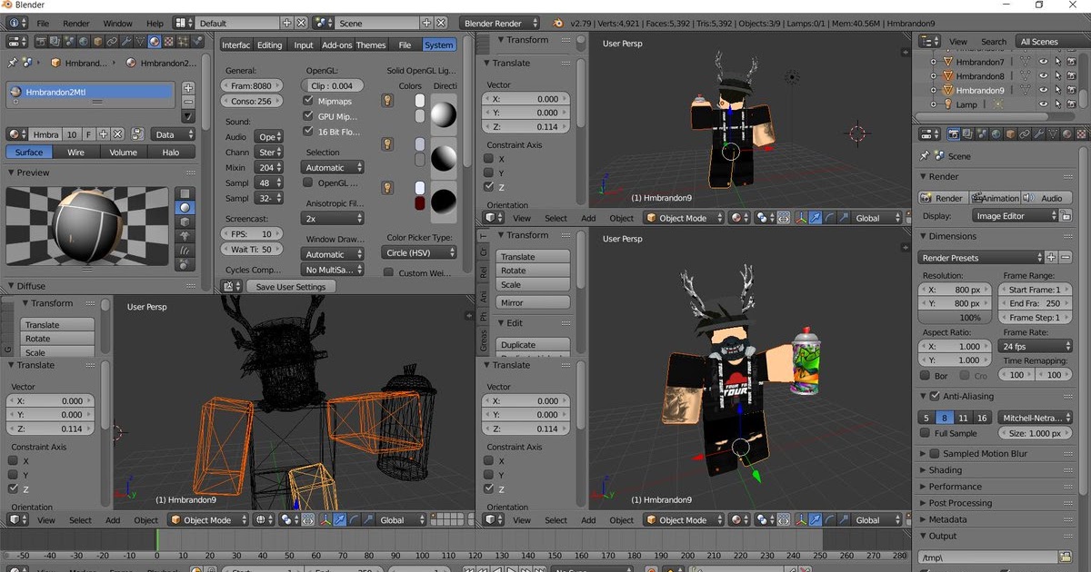Image resolution: width=1091 pixels, height=572 pixels.
Task: Add a render preset with plus icon
Action: pos(1051,258)
